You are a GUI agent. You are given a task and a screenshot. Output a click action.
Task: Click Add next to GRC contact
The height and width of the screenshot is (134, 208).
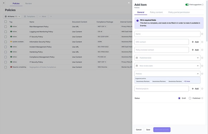click(195, 42)
